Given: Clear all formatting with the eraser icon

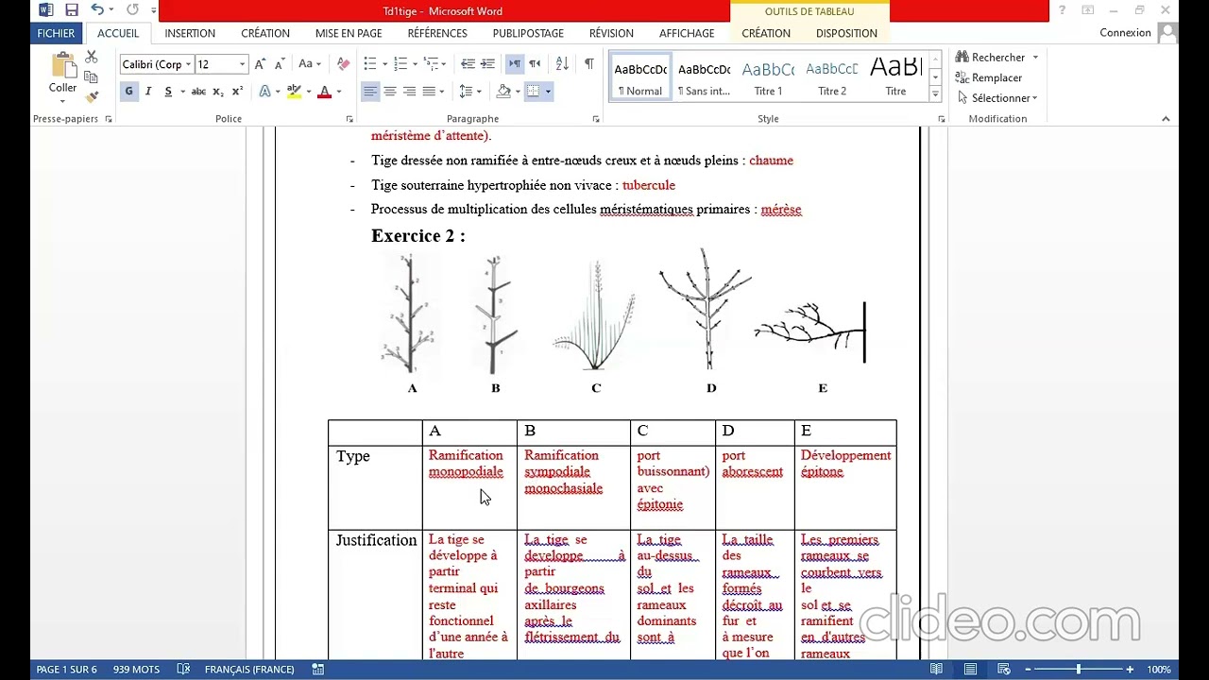Looking at the screenshot, I should tap(343, 64).
